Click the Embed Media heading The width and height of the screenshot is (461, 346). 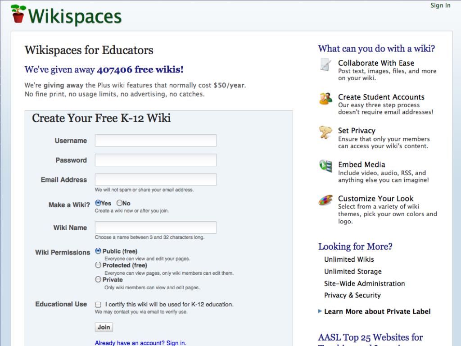pos(362,164)
